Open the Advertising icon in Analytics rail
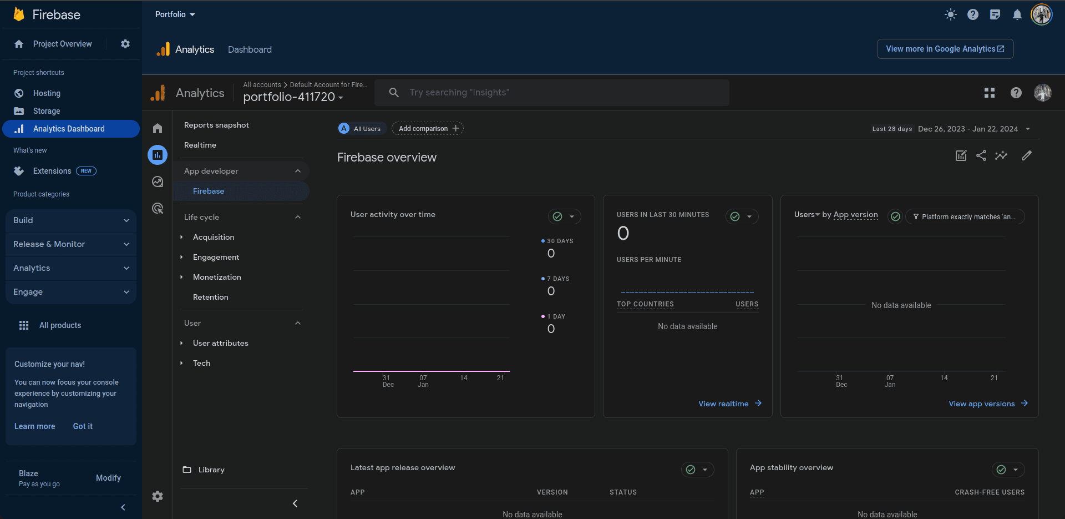 158,208
